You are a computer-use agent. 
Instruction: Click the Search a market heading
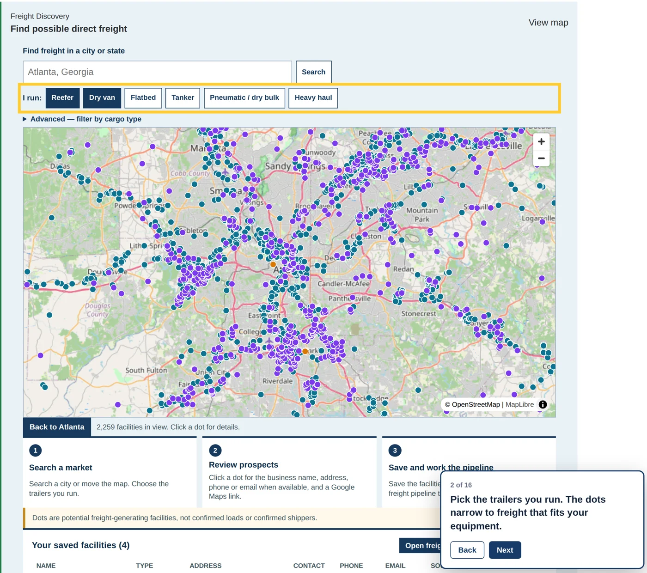click(x=61, y=468)
